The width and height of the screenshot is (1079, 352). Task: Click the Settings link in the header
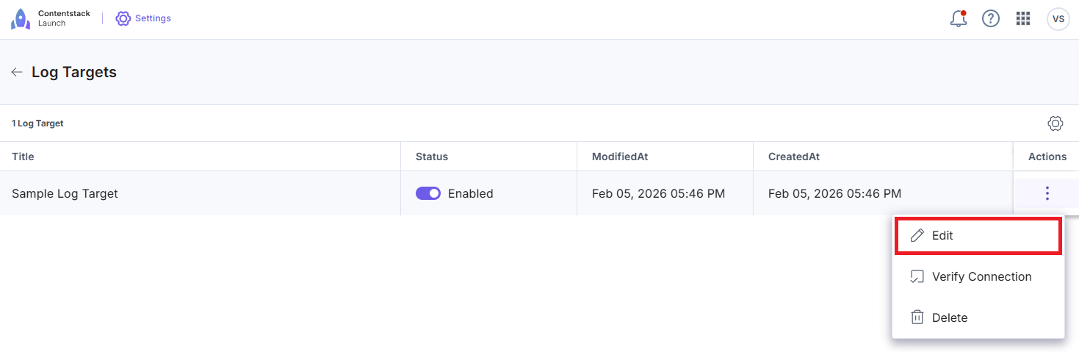pos(153,18)
